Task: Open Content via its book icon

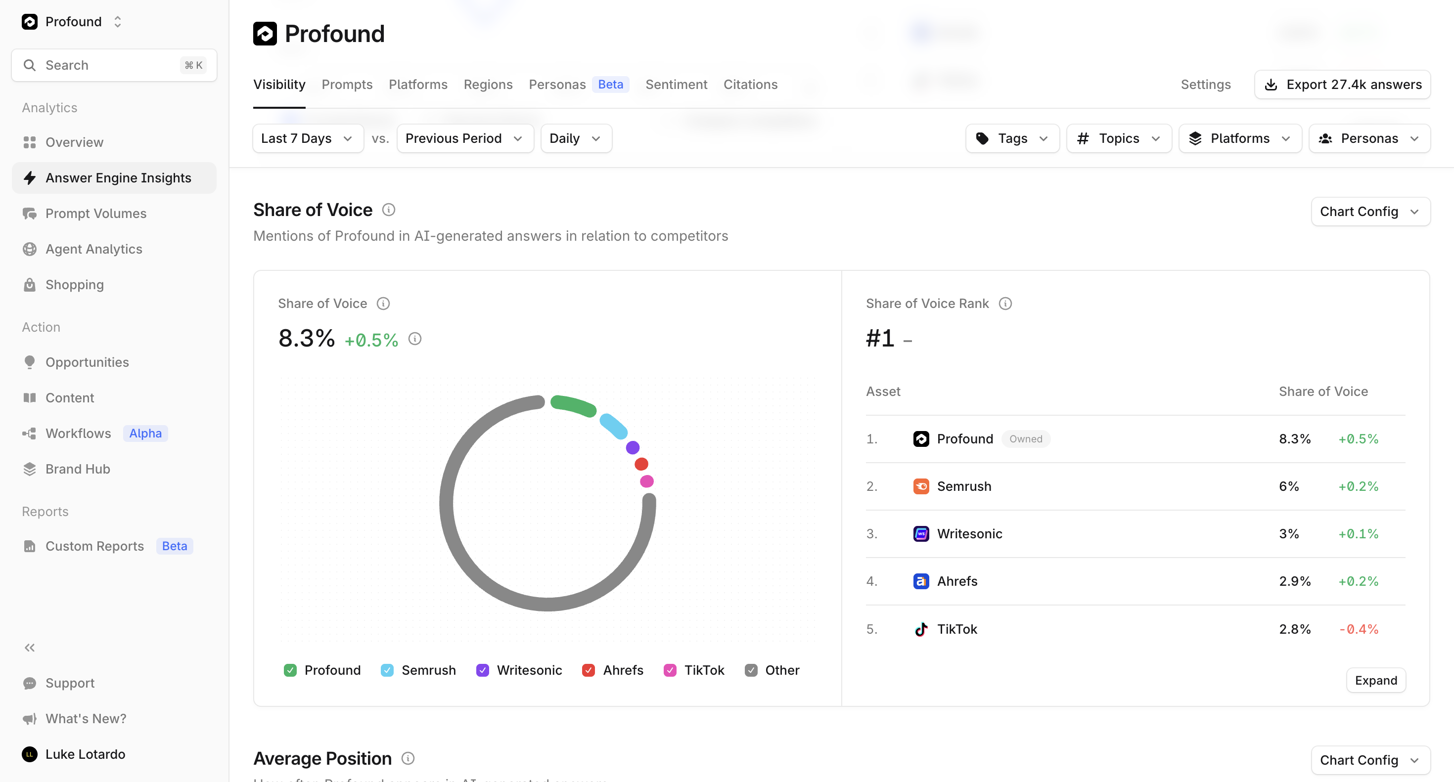Action: pyautogui.click(x=29, y=398)
